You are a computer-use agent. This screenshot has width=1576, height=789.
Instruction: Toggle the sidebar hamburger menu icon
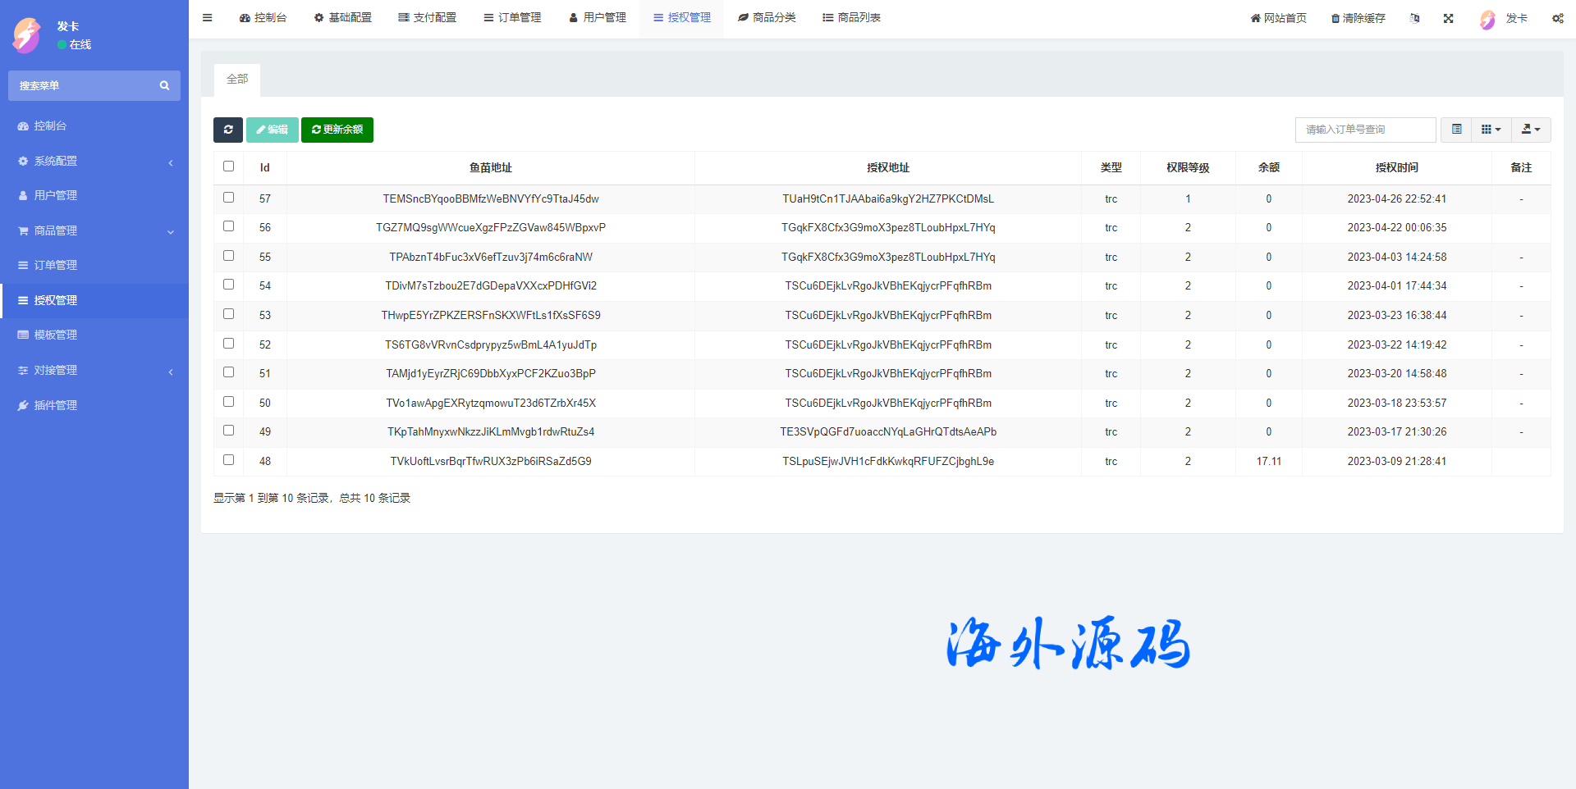[208, 18]
